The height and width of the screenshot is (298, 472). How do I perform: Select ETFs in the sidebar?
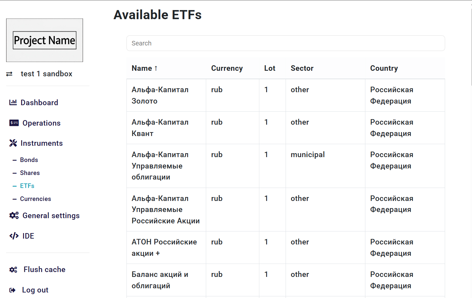pyautogui.click(x=27, y=186)
